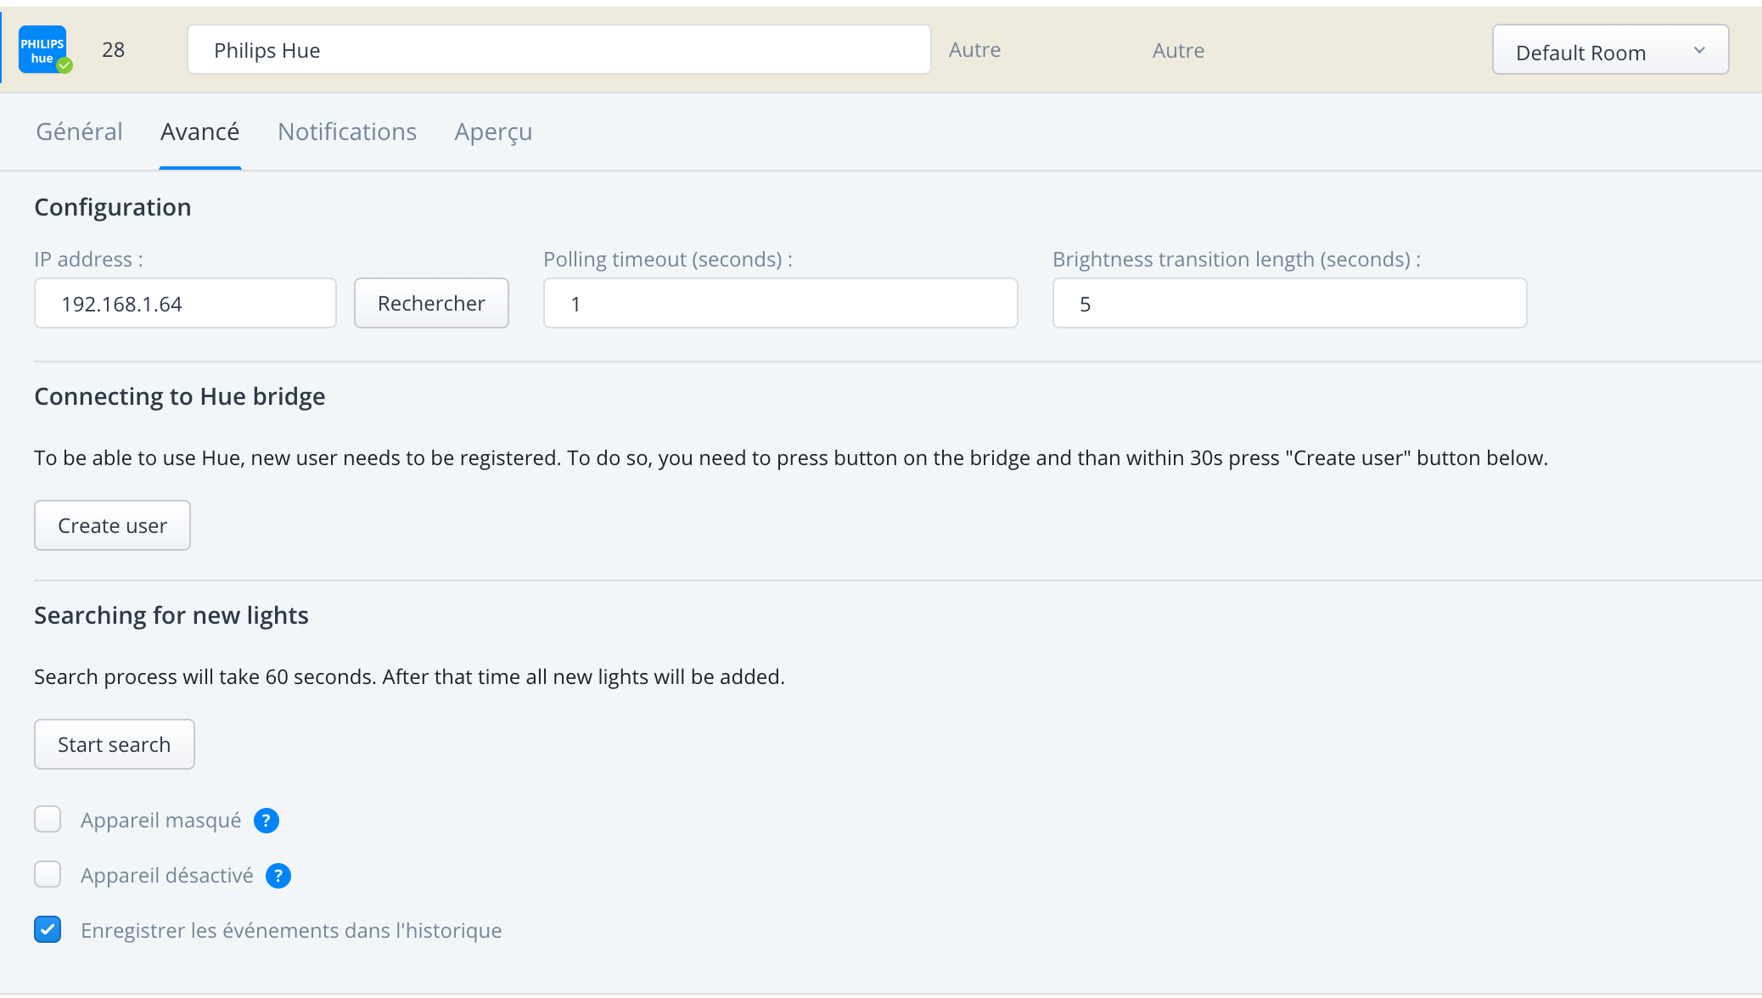Image resolution: width=1762 pixels, height=998 pixels.
Task: Click the first Autre label
Action: point(974,50)
